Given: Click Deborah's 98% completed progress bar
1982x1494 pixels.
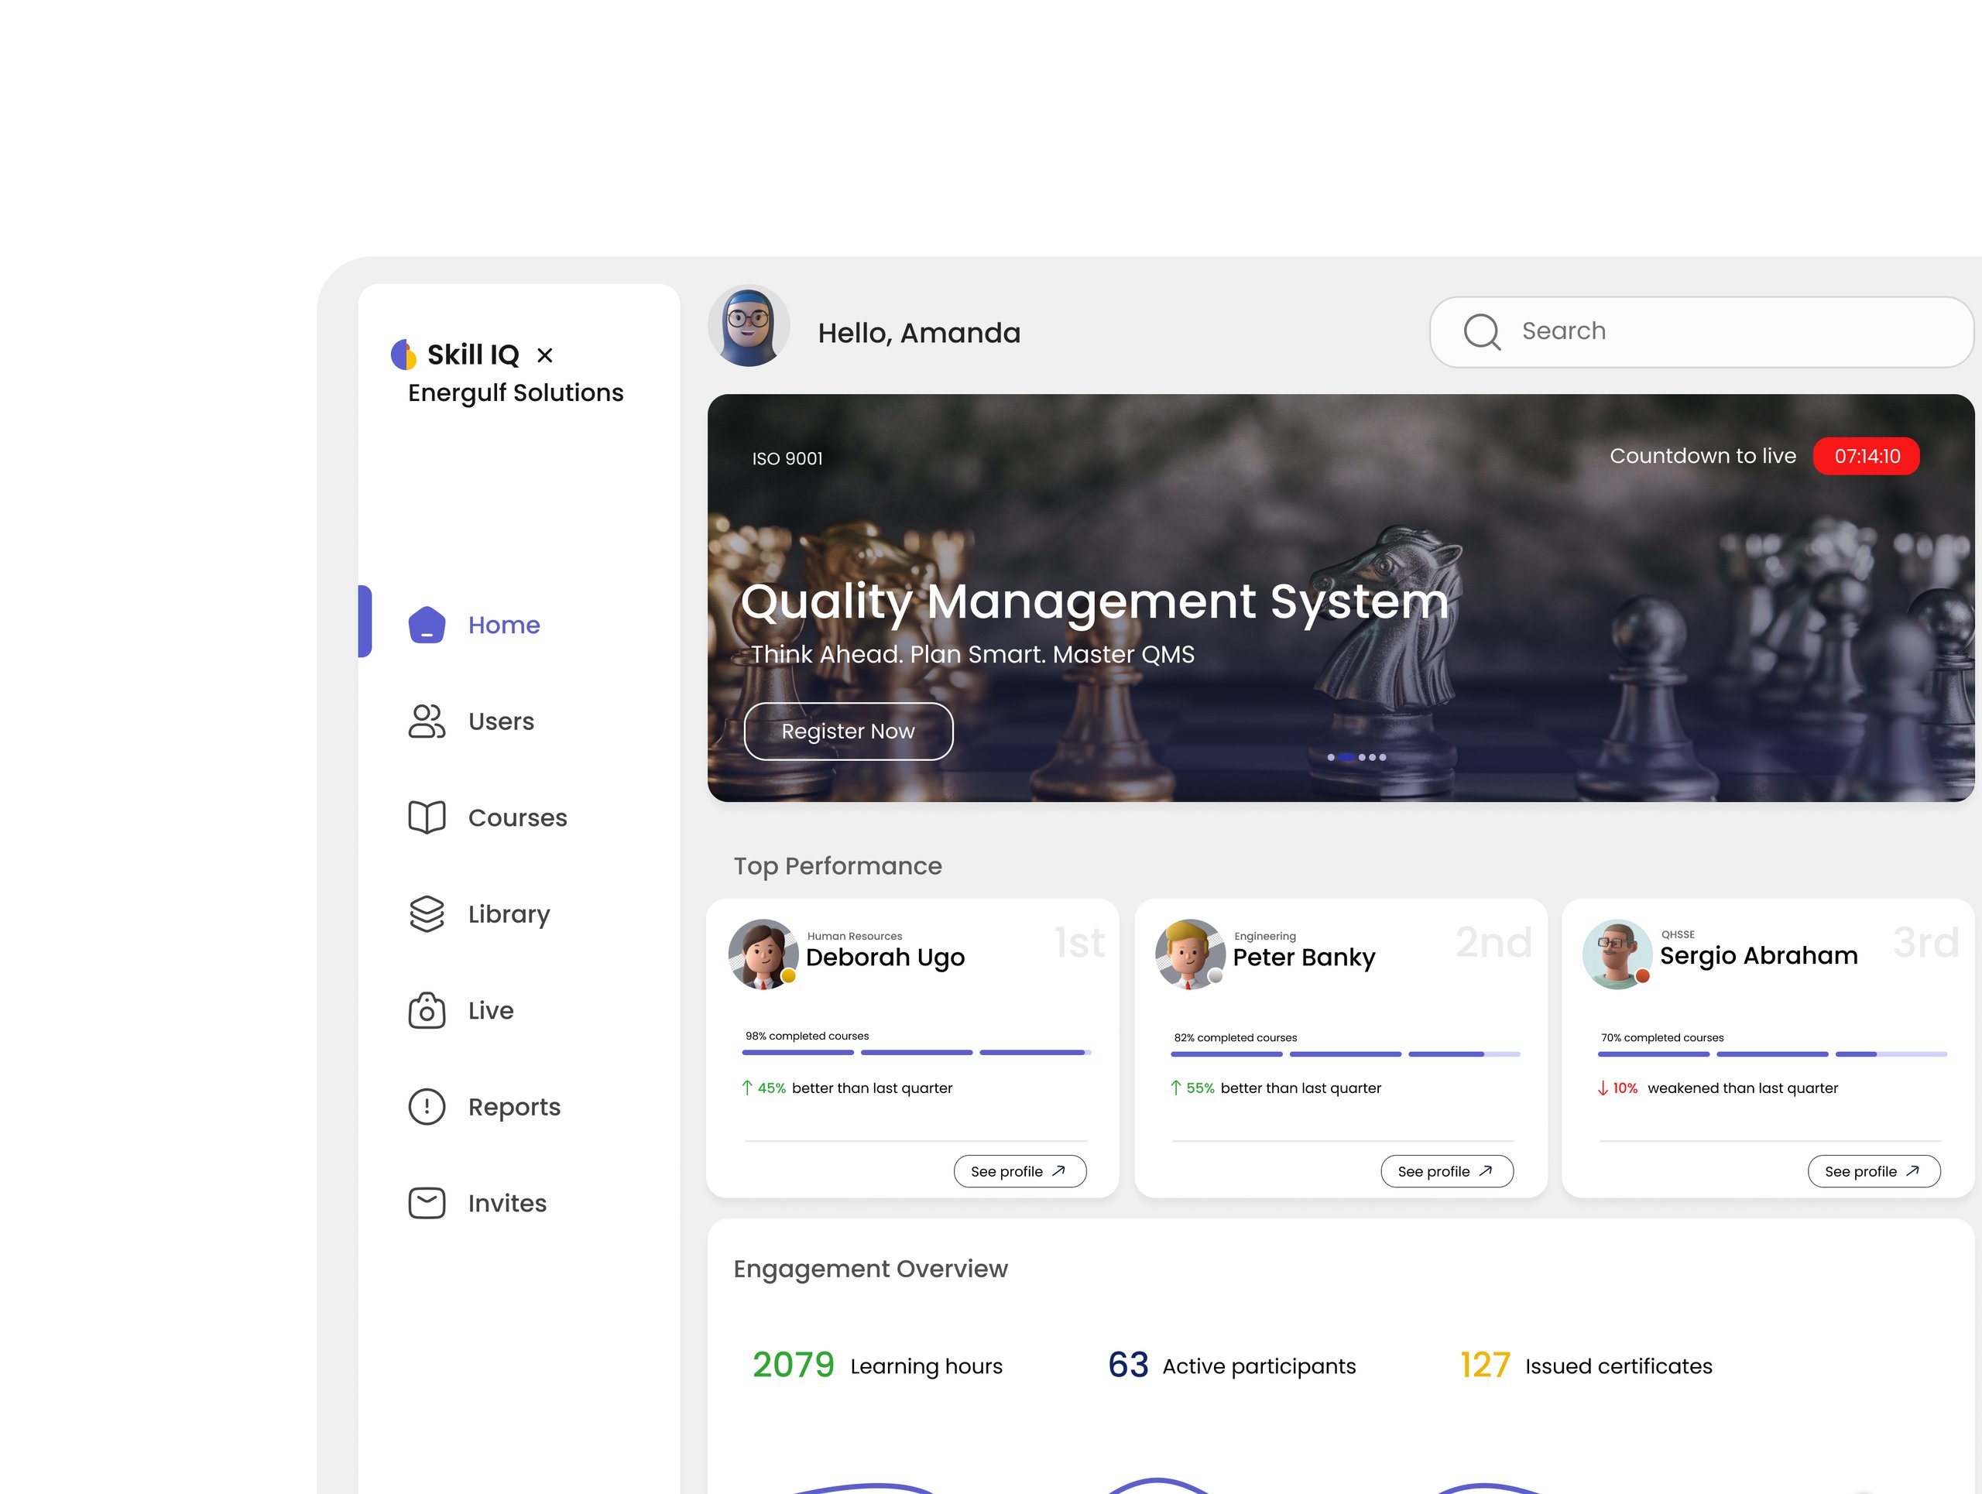Looking at the screenshot, I should (x=917, y=1053).
